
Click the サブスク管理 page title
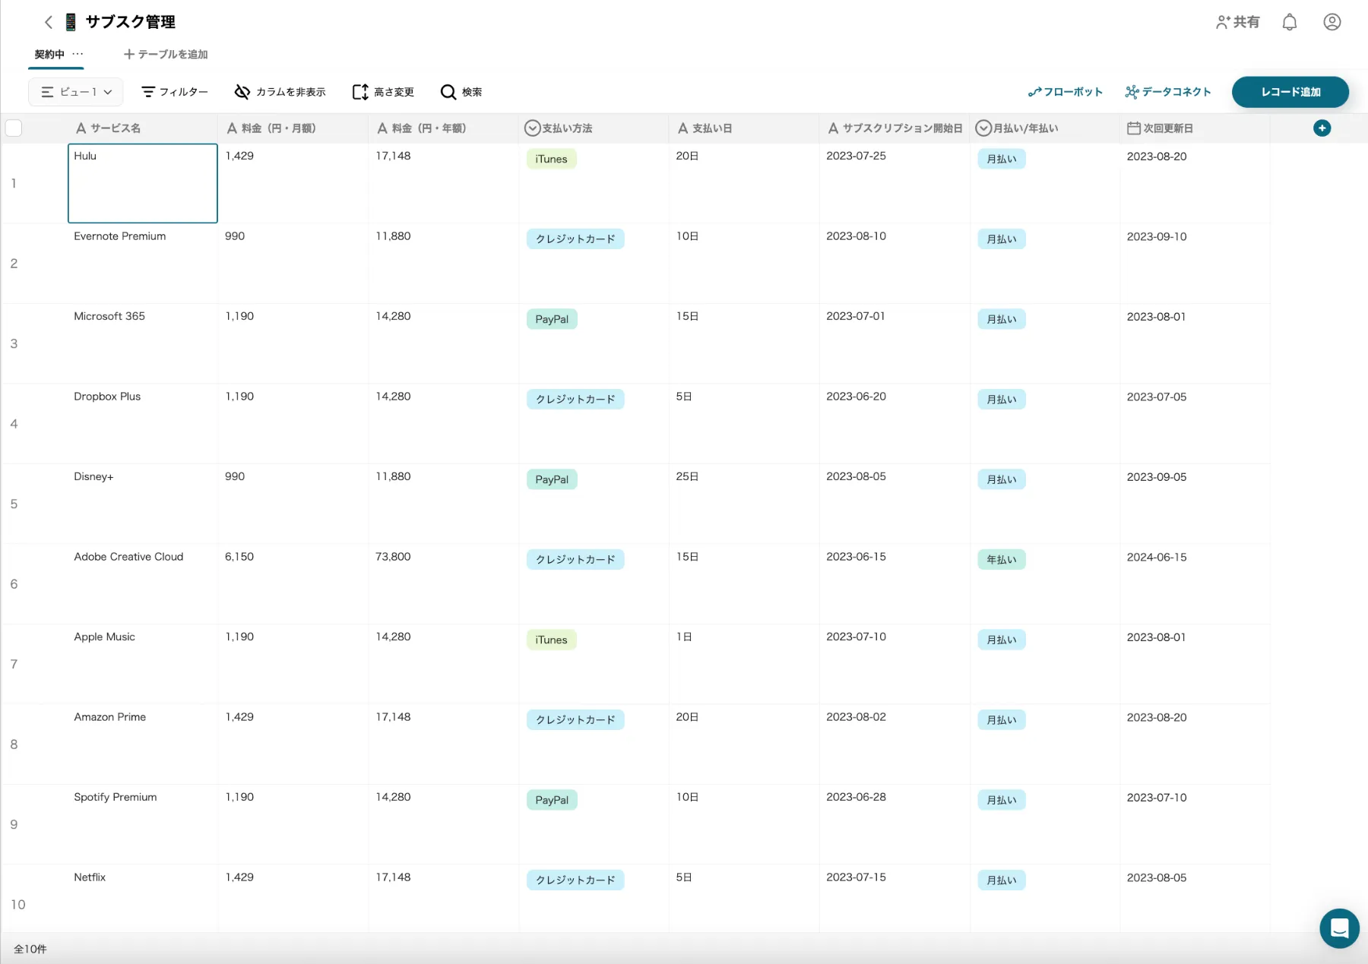pos(131,22)
